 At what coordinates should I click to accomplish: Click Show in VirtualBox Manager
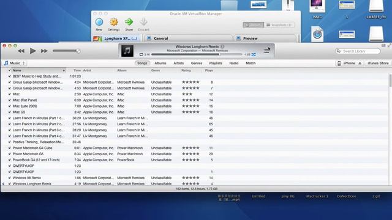pos(129,24)
